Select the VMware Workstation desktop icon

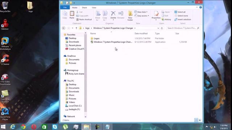[5, 44]
